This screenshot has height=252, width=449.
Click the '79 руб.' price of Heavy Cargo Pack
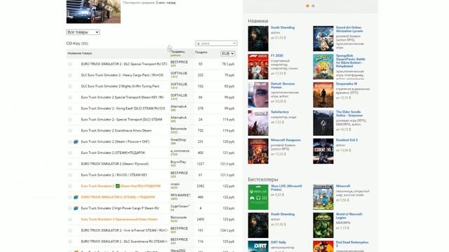click(229, 75)
